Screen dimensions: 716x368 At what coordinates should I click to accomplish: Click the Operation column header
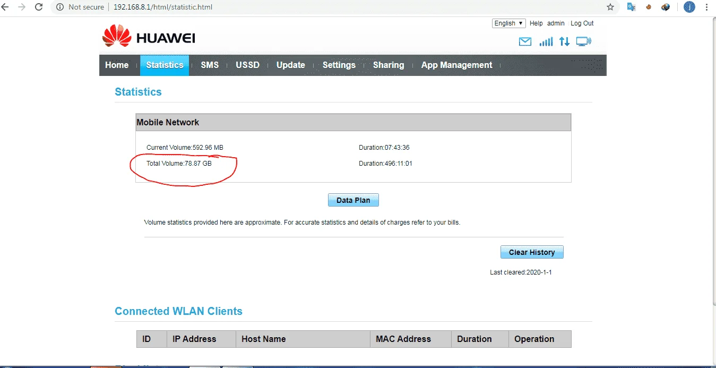coord(540,339)
